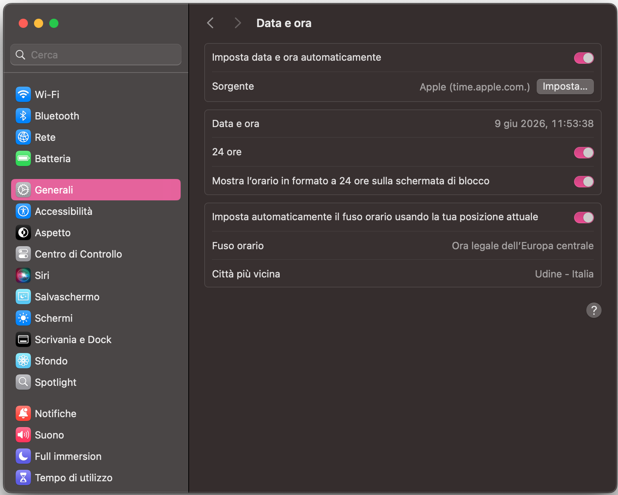Select Generali label in sidebar
This screenshot has width=618, height=495.
(54, 190)
